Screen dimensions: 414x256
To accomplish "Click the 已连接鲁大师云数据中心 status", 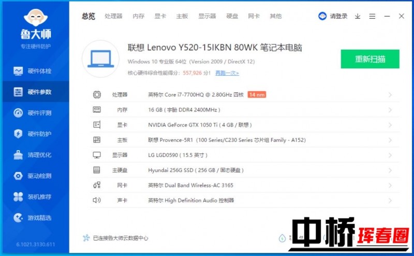I will pos(121,238).
